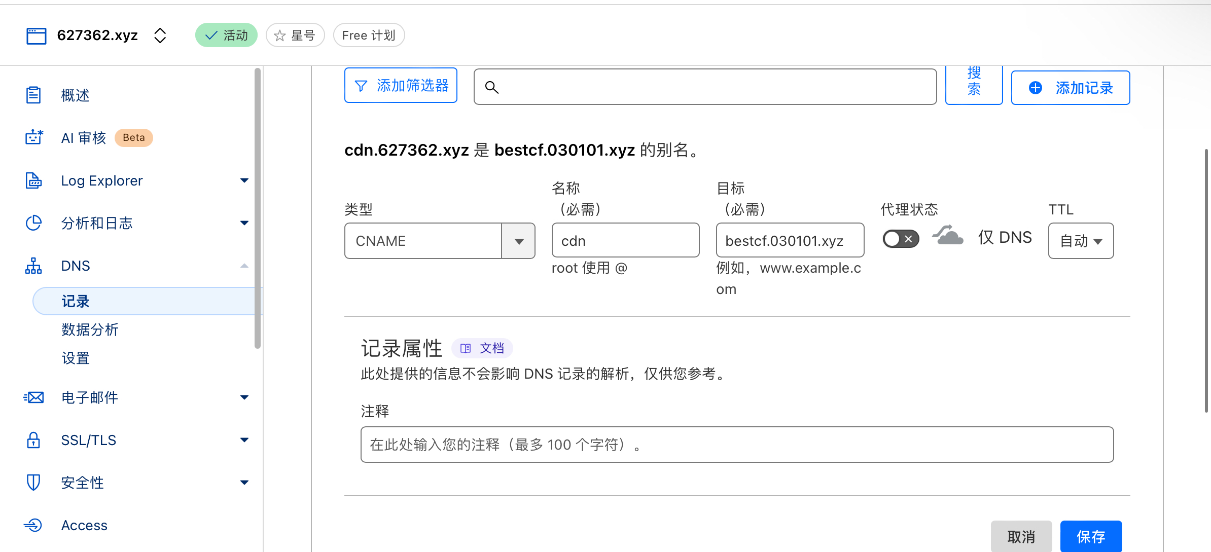Click the 仅 DNS status text
This screenshot has width=1211, height=552.
(1005, 237)
